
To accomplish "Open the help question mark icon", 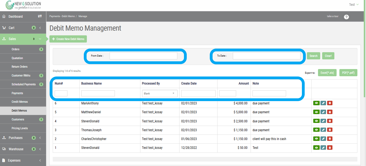I will 346,17.
